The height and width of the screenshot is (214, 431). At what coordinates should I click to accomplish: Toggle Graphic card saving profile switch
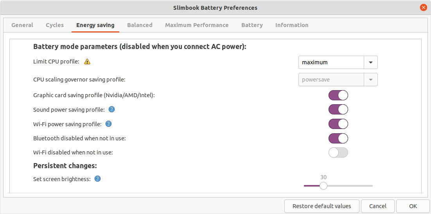[338, 95]
